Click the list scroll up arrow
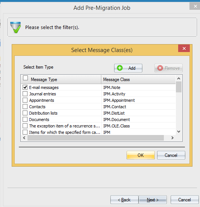This screenshot has width=200, height=207. 179,78
